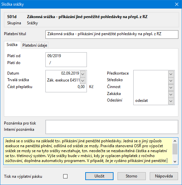Expand the Středisko dropdown arrow
The image size is (182, 185).
tap(171, 81)
